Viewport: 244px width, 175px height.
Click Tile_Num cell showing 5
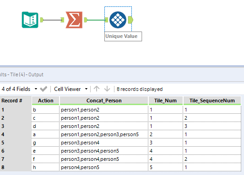(x=166, y=167)
